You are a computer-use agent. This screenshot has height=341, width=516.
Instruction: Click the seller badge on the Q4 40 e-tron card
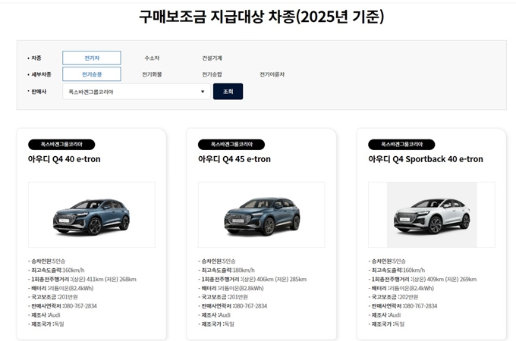[61, 144]
